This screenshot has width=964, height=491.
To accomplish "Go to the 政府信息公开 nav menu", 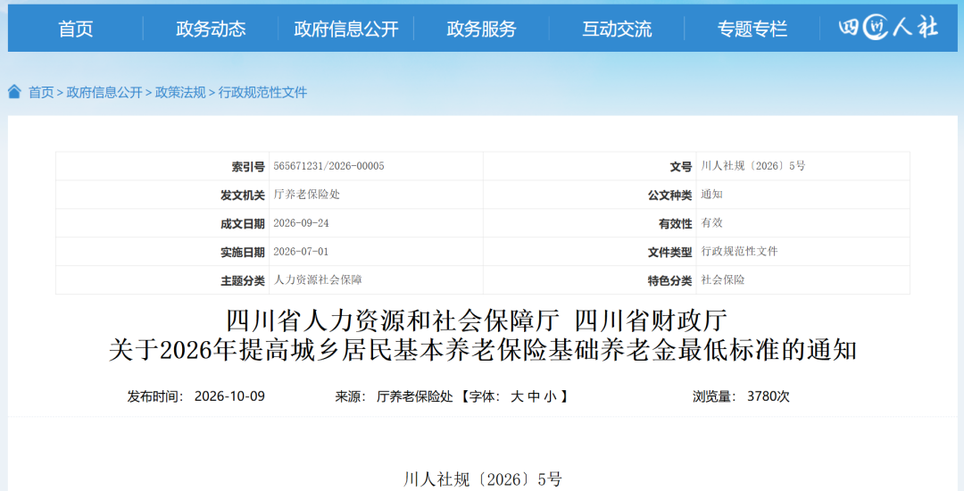I will (346, 29).
